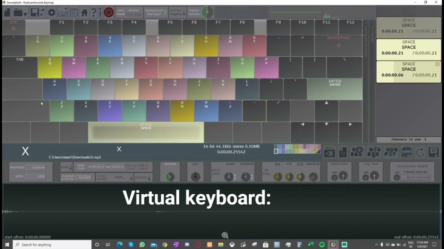Toggle background key input

point(156,12)
